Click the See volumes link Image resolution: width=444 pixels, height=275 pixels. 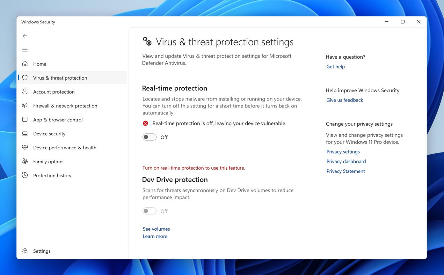click(x=156, y=229)
